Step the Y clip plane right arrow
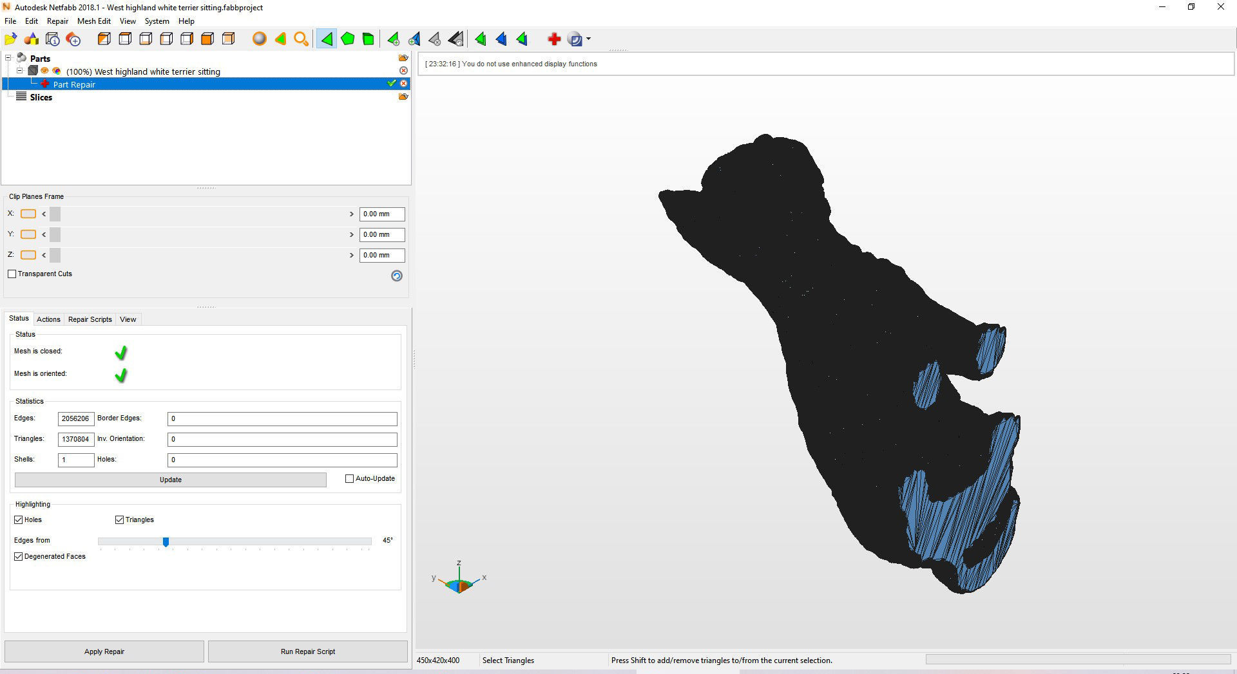 [352, 234]
